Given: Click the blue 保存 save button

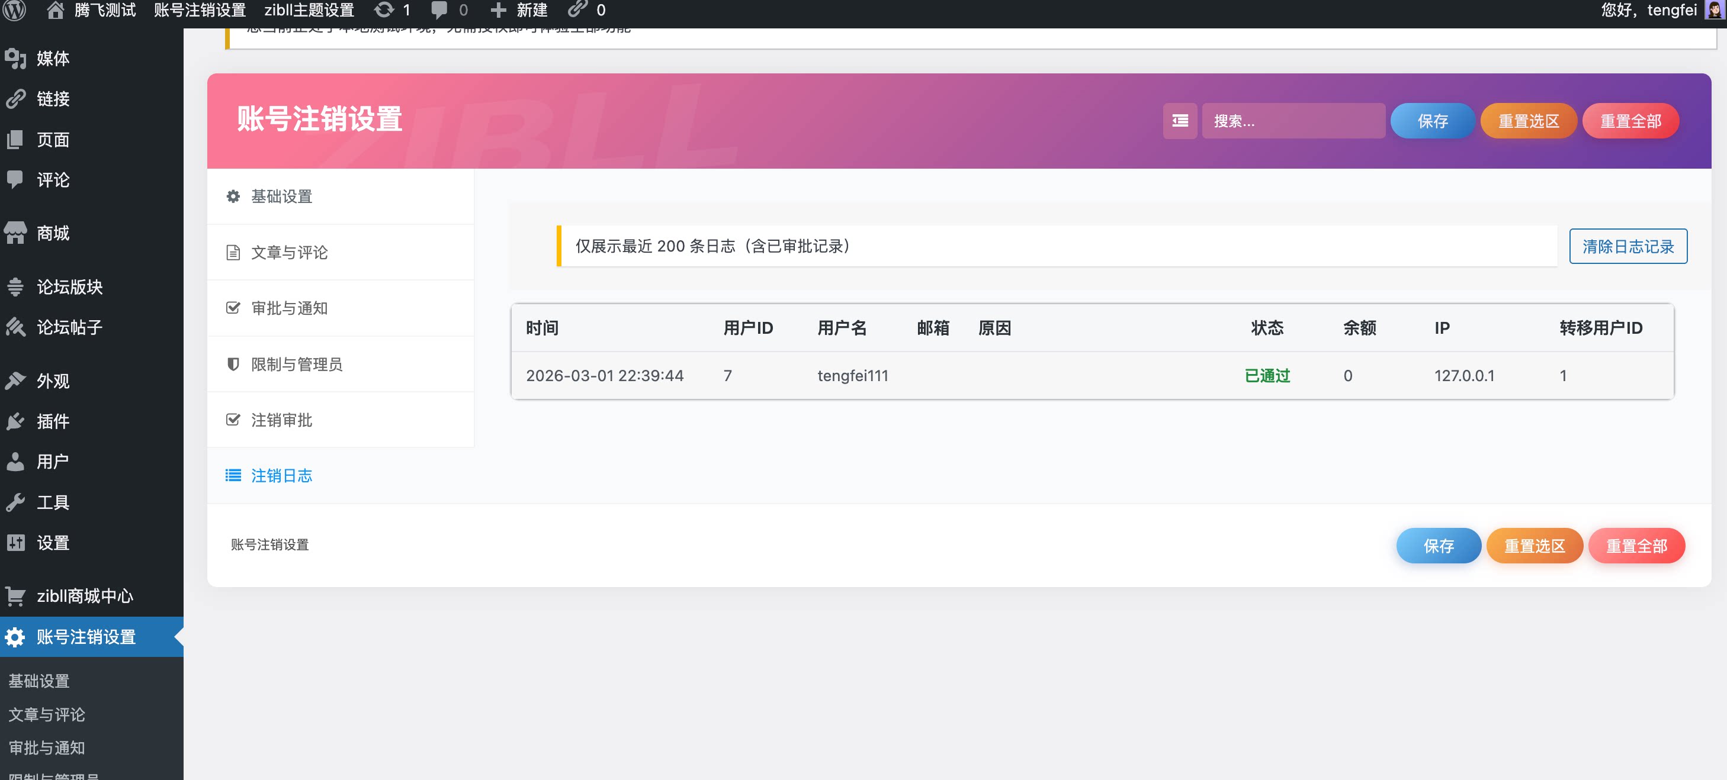Looking at the screenshot, I should [1433, 121].
